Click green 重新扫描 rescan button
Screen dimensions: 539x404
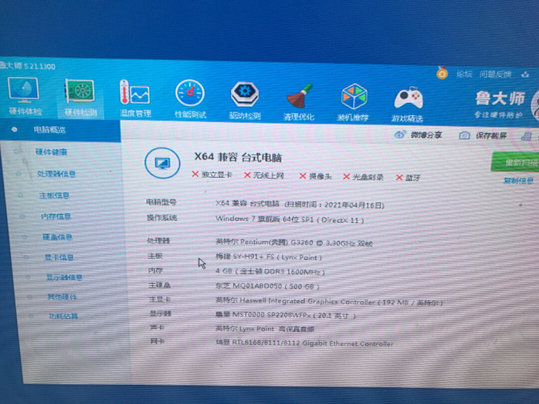[x=515, y=162]
